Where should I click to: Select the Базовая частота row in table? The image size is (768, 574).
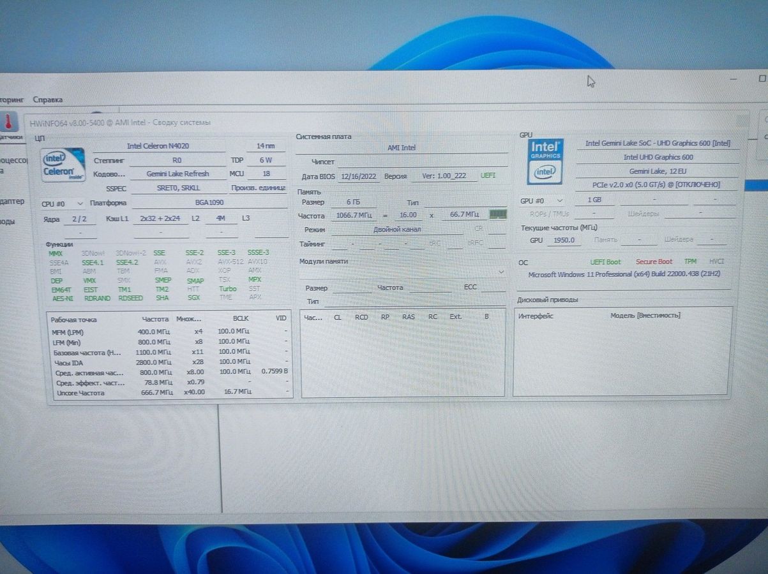86,351
